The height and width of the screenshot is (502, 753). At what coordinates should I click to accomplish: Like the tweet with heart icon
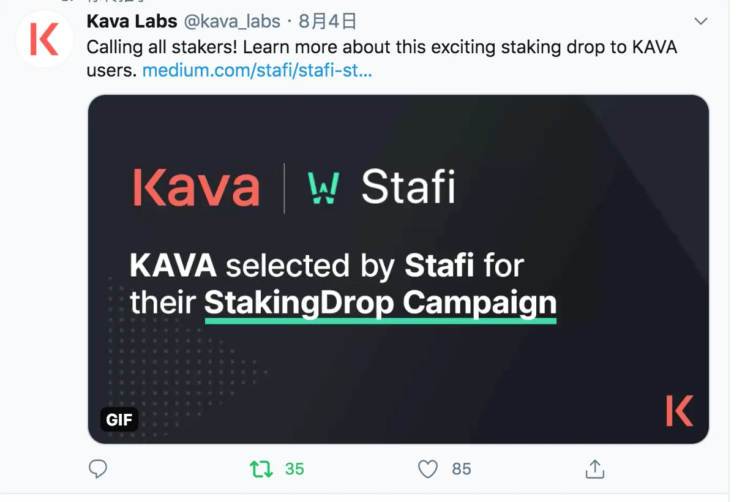[427, 470]
